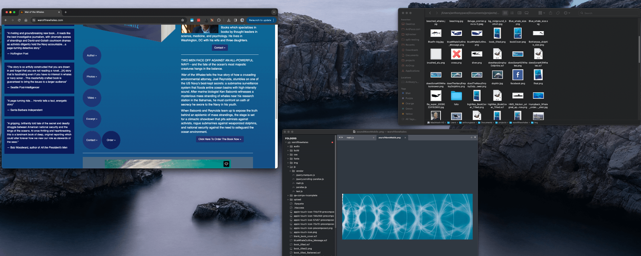Select diver.png file in Finder

coord(477,54)
